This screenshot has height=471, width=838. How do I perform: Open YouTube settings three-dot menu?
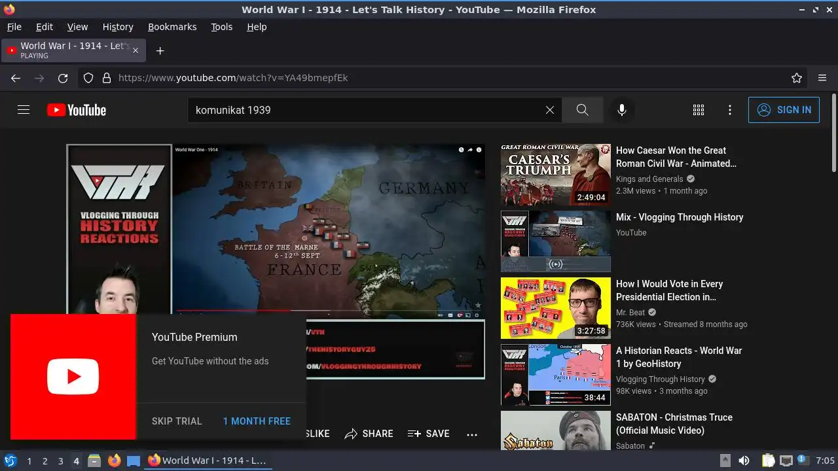click(730, 110)
